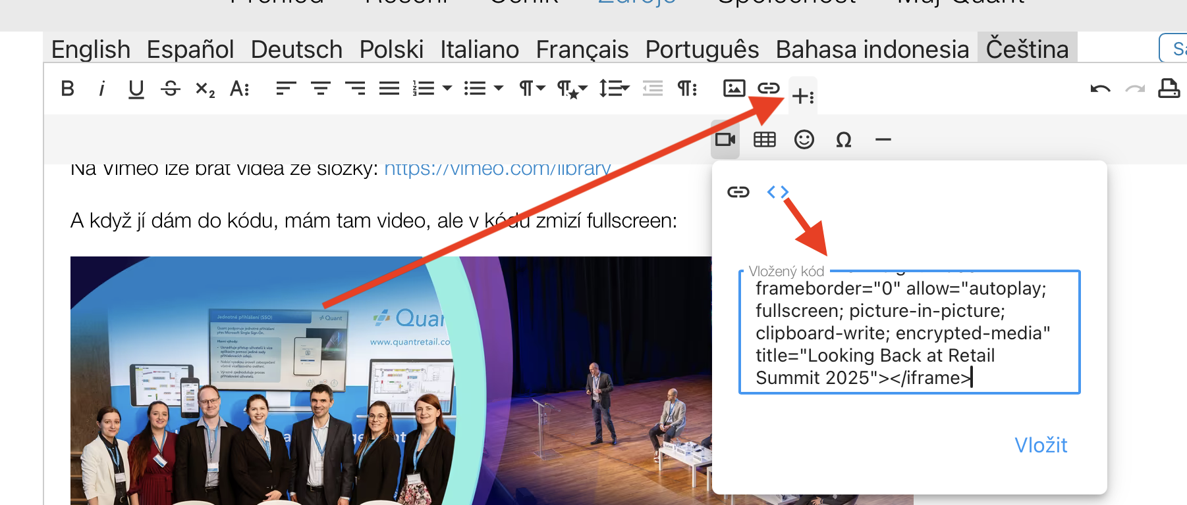Toggle italic text formatting
The height and width of the screenshot is (505, 1187).
(x=101, y=88)
